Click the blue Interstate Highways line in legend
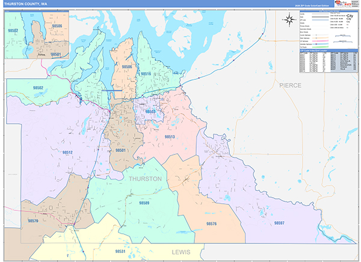Screen dimensions: 361x262 (x=320, y=44)
